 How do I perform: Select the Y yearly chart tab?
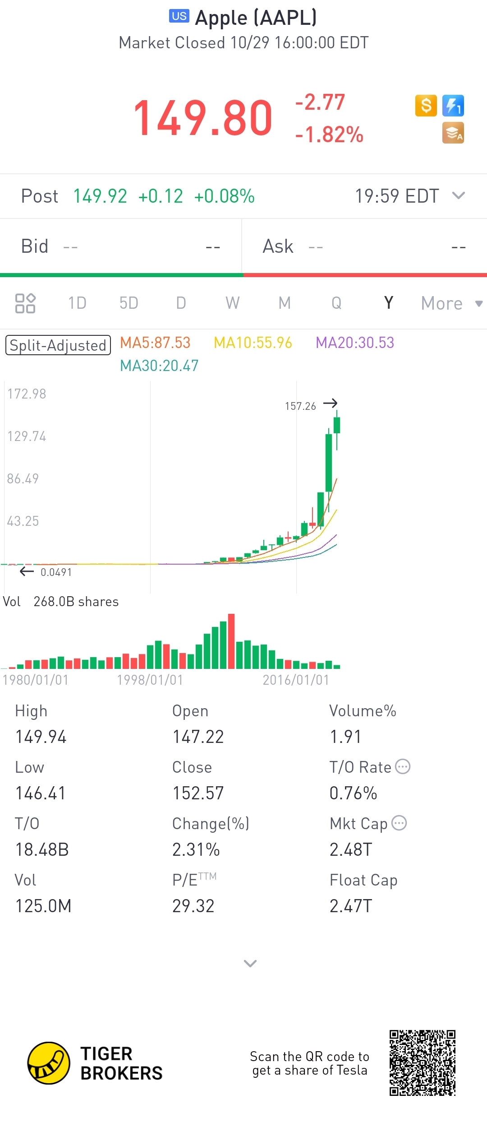tap(389, 303)
